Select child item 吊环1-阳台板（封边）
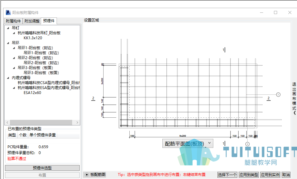Screen dimensions: 297x179 click(41, 53)
